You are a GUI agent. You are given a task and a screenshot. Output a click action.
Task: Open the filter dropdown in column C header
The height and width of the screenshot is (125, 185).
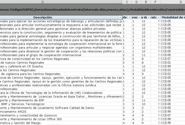[130, 17]
